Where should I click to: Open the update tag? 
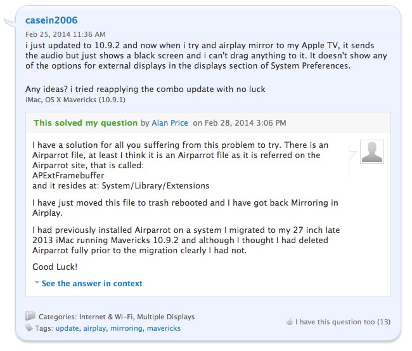coord(67,328)
